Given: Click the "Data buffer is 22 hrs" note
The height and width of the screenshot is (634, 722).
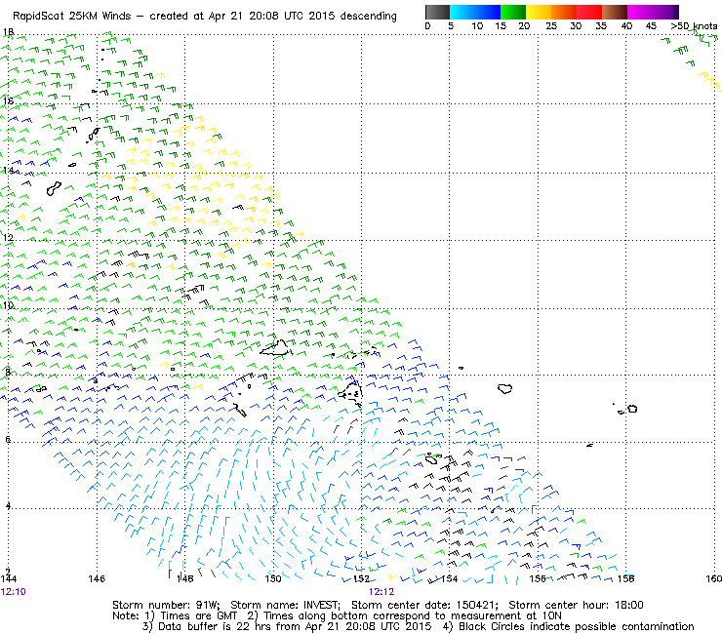Looking at the screenshot, I should click(217, 626).
